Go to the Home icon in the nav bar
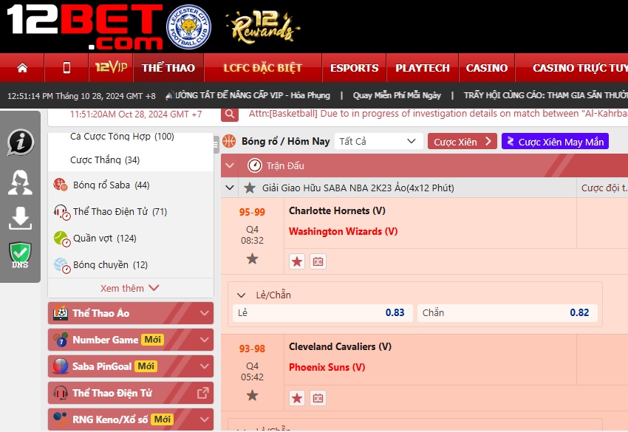 [22, 68]
